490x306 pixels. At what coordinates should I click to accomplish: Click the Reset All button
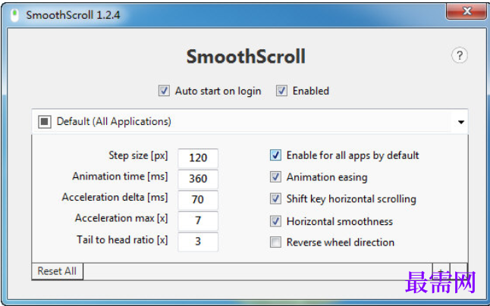pos(57,271)
